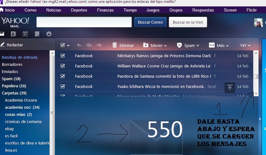Click the Redactar pencil icon
The image size is (266, 155).
tap(2, 45)
